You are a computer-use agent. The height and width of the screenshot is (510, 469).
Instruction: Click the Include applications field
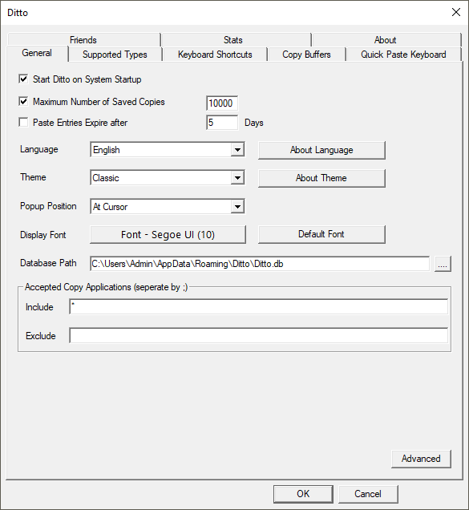coord(259,306)
